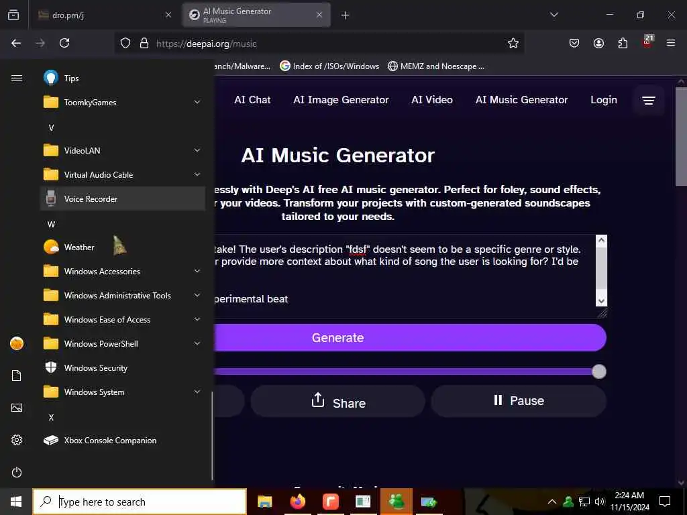Open the notification center icon
The image size is (687, 515).
coord(665,502)
